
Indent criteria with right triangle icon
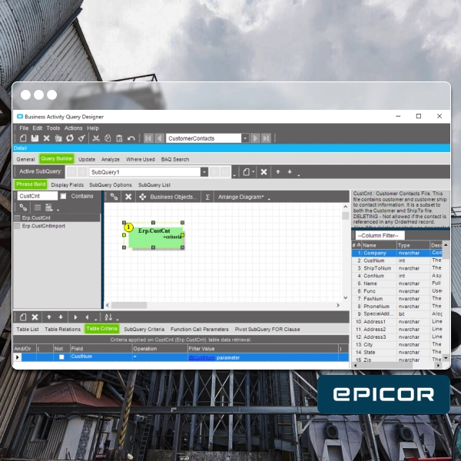75,317
